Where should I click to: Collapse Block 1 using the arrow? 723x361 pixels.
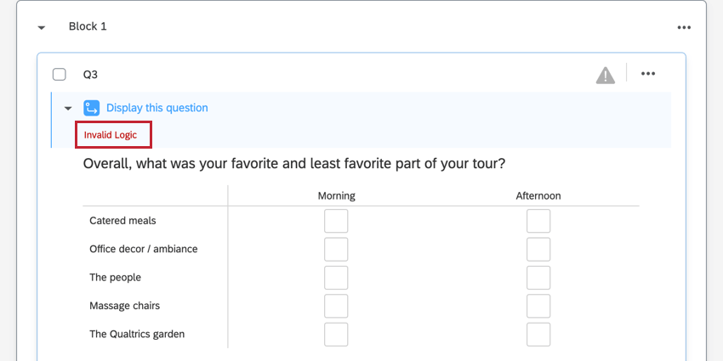pos(41,27)
